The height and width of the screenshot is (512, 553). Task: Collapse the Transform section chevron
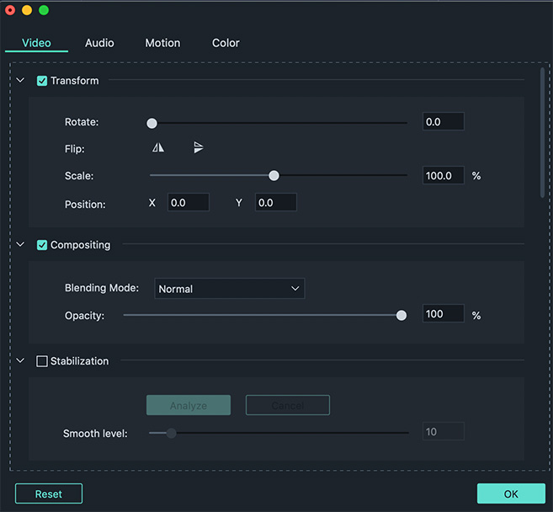point(20,80)
